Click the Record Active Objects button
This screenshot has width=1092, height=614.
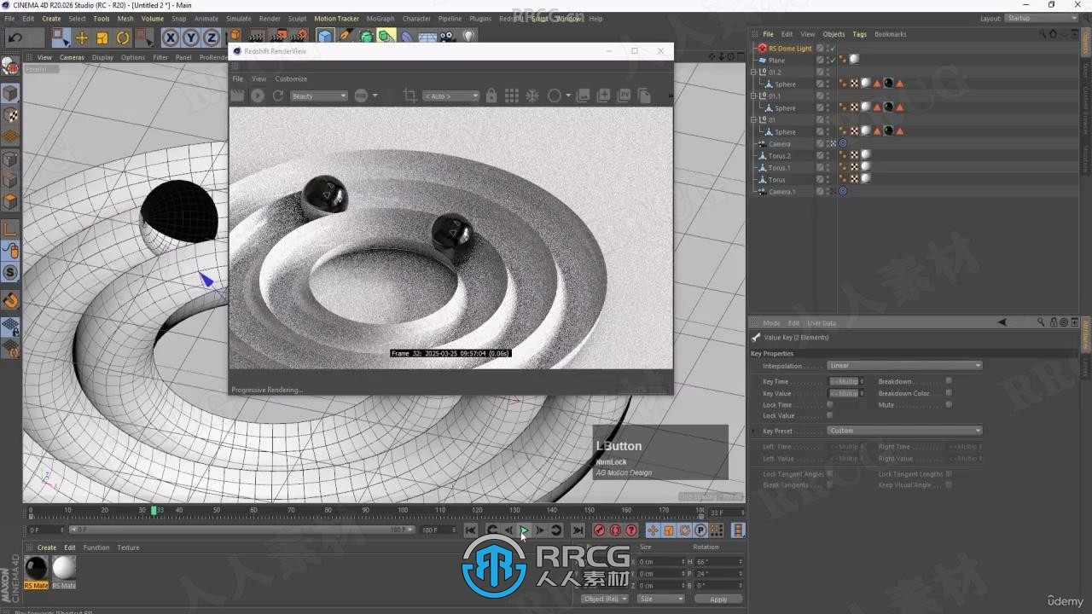pos(599,530)
